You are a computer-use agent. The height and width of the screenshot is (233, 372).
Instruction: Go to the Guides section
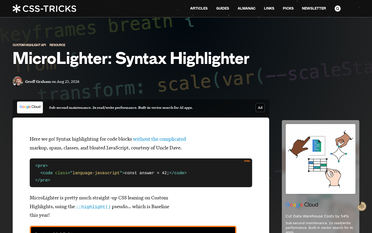point(223,9)
